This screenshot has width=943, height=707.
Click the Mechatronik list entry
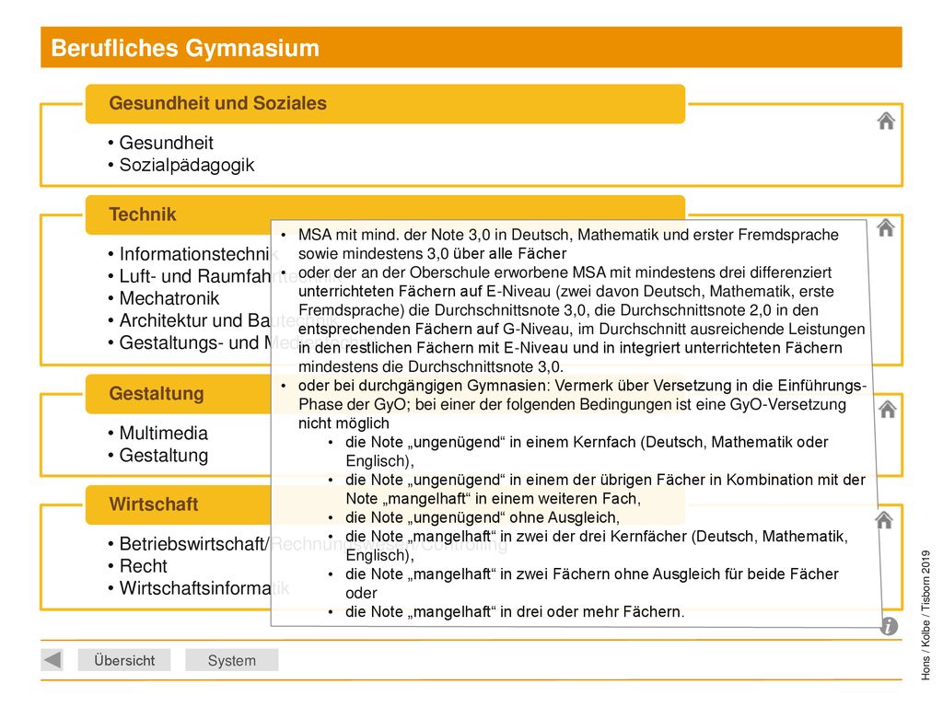[164, 299]
